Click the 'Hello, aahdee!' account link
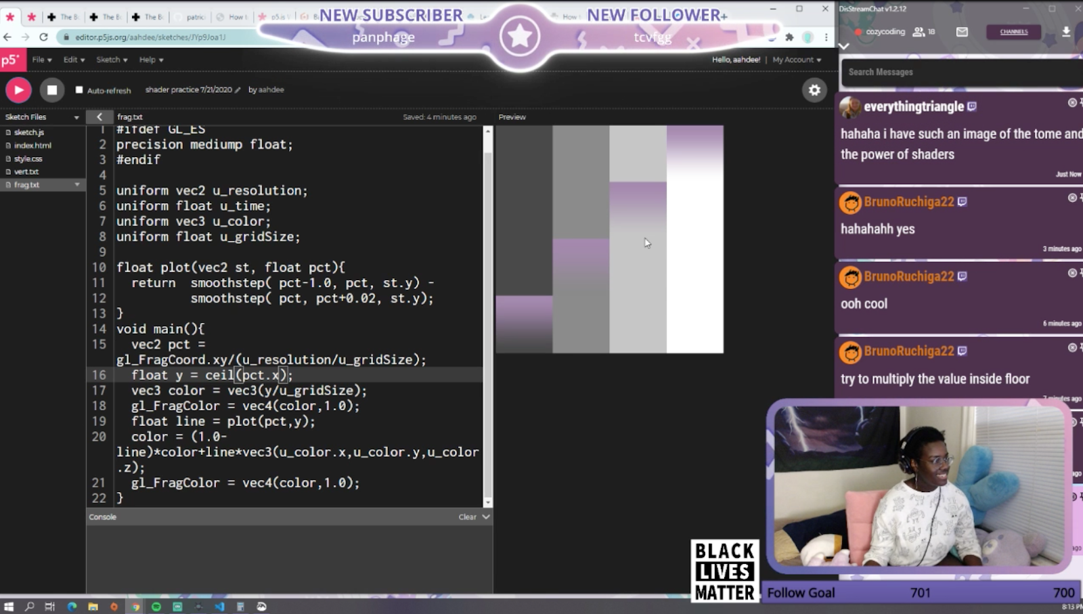Image resolution: width=1083 pixels, height=614 pixels. [736, 60]
